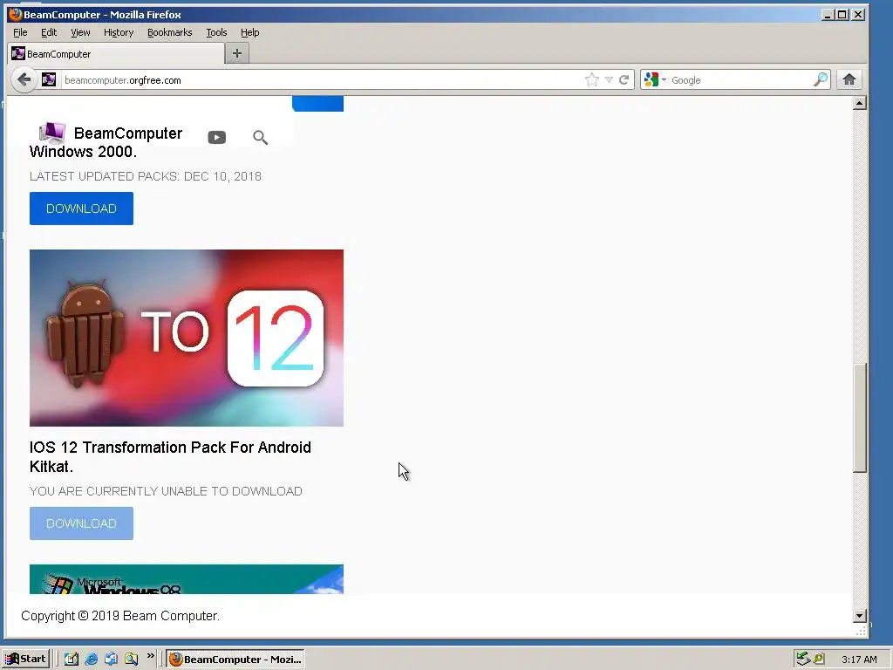Viewport: 893px width, 670px height.
Task: Select the BeamComputer browser tab
Action: click(116, 53)
